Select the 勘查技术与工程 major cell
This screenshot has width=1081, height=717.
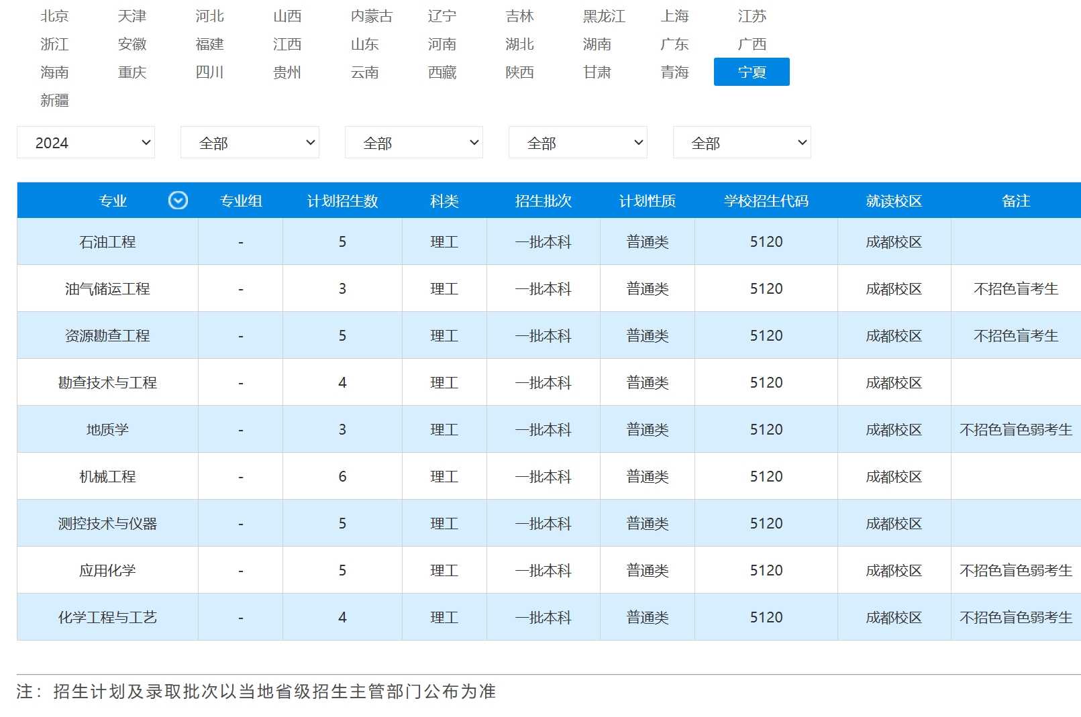pos(107,382)
